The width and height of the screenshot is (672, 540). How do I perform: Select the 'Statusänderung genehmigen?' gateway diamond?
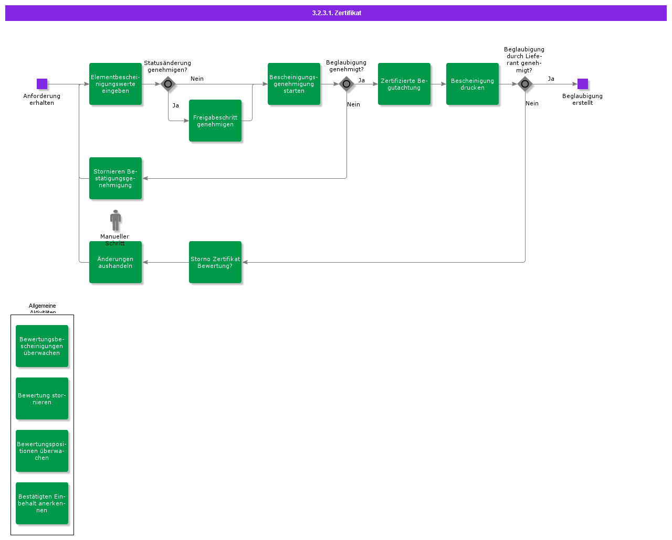click(x=168, y=84)
